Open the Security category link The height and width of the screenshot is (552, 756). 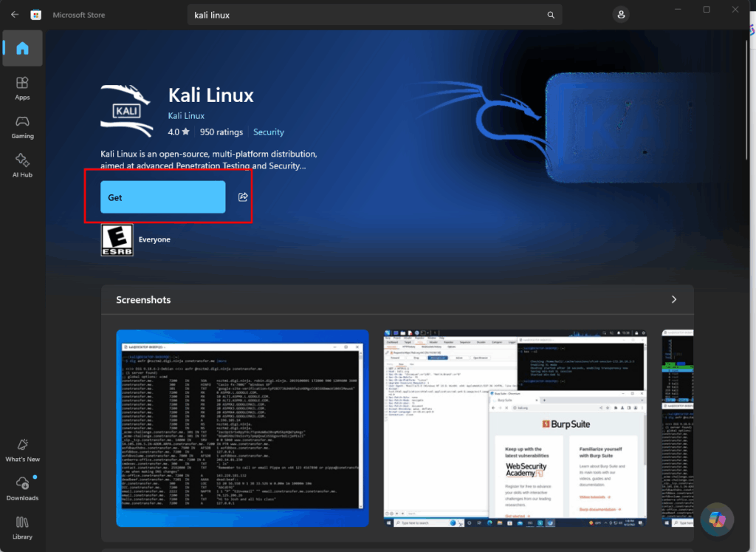coord(269,132)
